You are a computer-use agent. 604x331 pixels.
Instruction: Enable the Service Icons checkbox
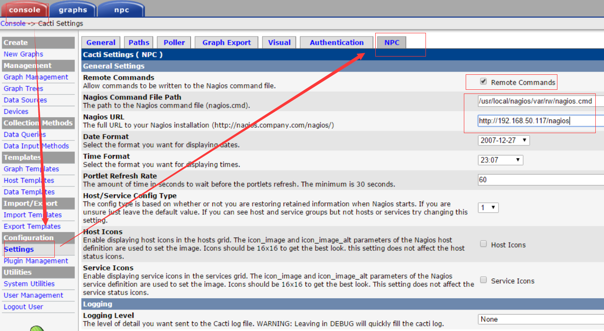pyautogui.click(x=483, y=280)
